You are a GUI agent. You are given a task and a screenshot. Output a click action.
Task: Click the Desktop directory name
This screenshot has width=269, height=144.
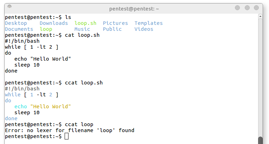pos(16,23)
